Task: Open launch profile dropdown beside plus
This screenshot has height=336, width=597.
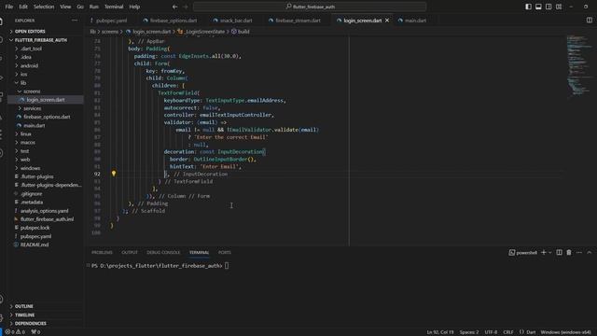Action: (549, 252)
